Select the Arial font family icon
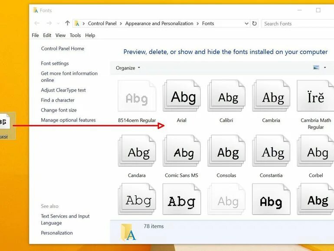334x251 pixels. coord(182,96)
